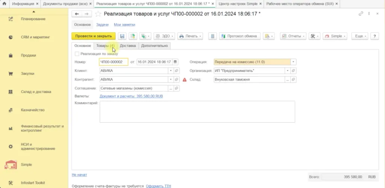Click the Не начат status link
This screenshot has height=188, width=385.
79,175
